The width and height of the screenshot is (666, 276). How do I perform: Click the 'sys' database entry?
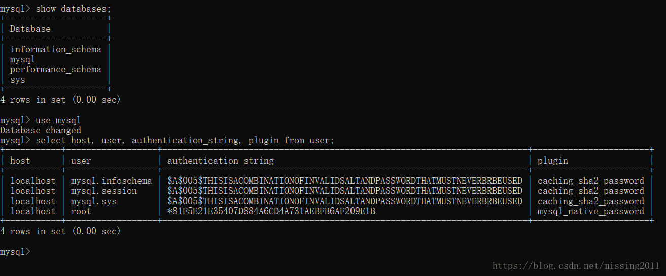[x=18, y=80]
